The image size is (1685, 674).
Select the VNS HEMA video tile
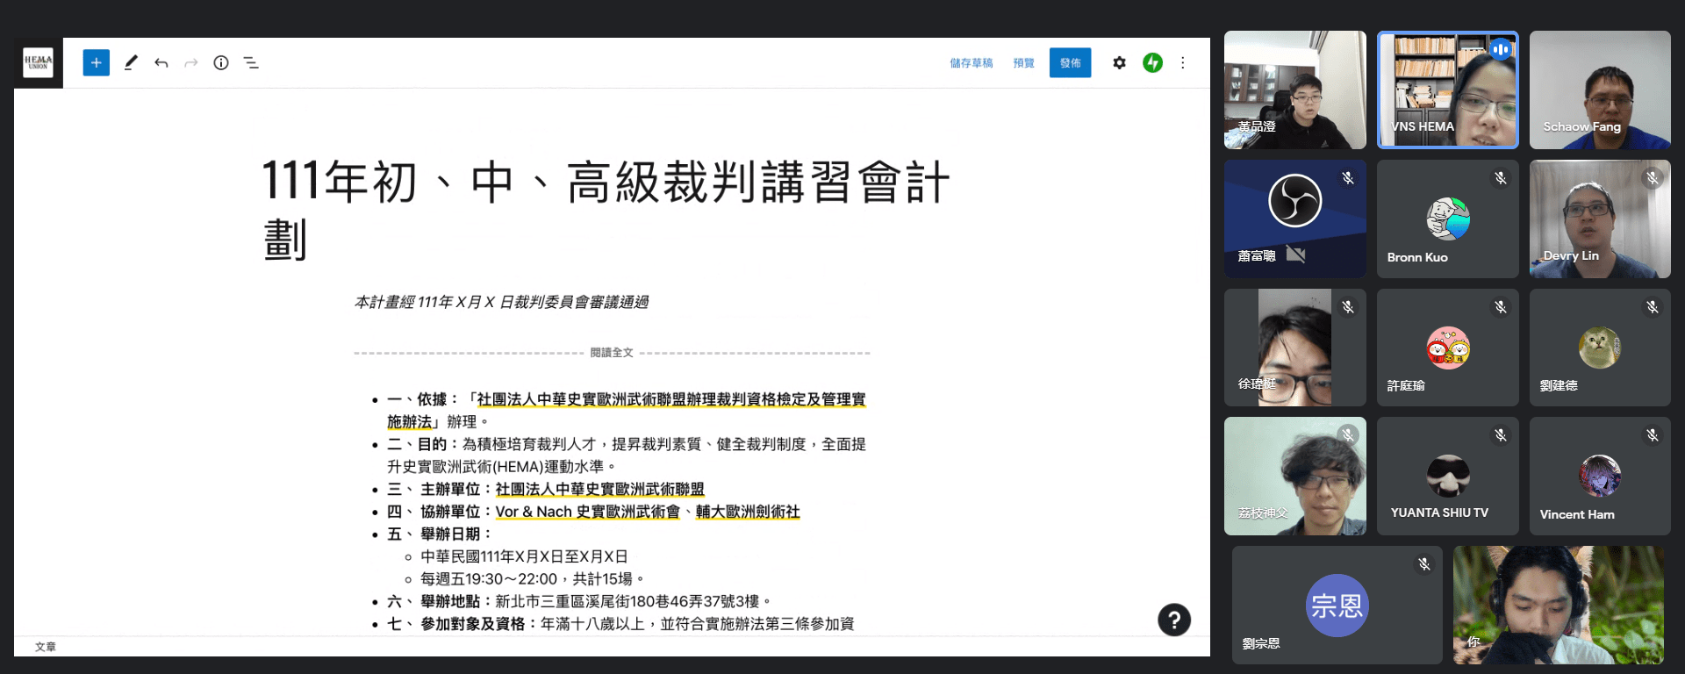tap(1447, 90)
